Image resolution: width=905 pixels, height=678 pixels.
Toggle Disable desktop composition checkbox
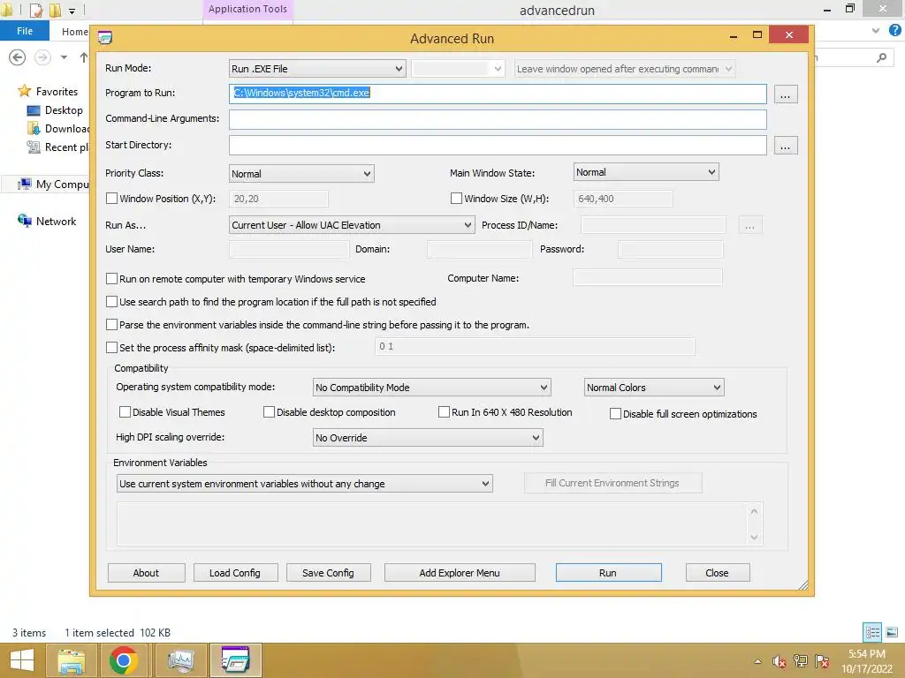[269, 411]
